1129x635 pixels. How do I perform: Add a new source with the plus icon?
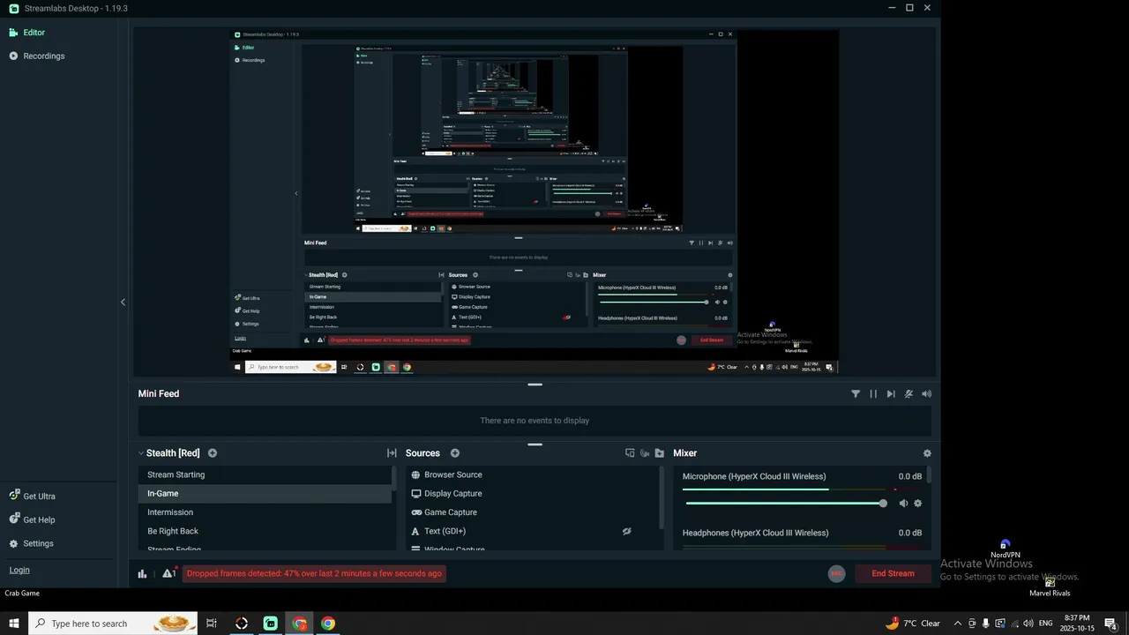pos(455,453)
